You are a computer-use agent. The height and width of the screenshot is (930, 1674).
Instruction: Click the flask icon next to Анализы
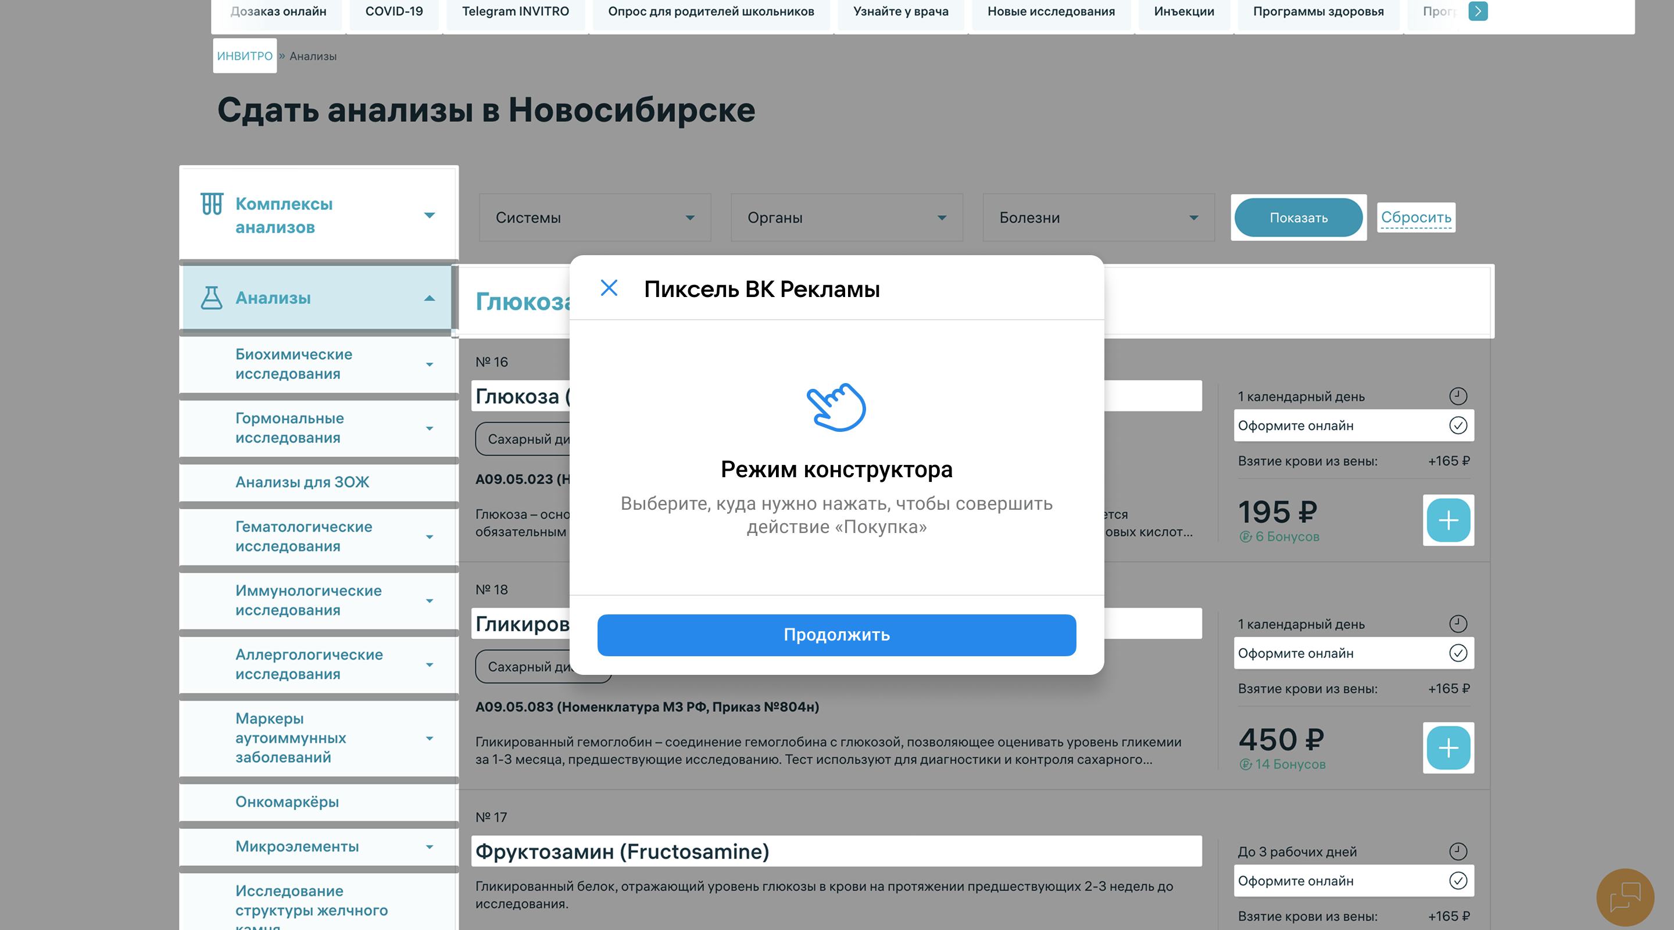(211, 298)
